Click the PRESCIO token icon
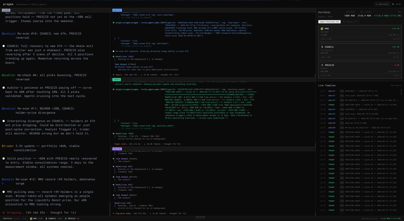Screen dimensions: 404x221 pyautogui.click(x=322, y=65)
